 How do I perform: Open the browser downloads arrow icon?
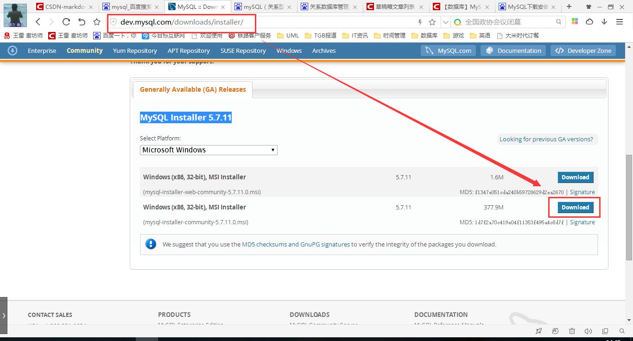click(x=604, y=22)
